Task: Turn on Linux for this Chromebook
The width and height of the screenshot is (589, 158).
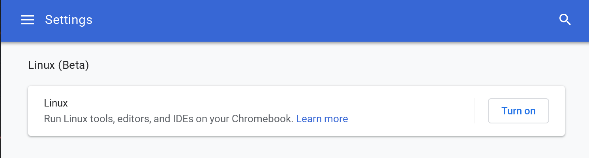Action: point(518,111)
